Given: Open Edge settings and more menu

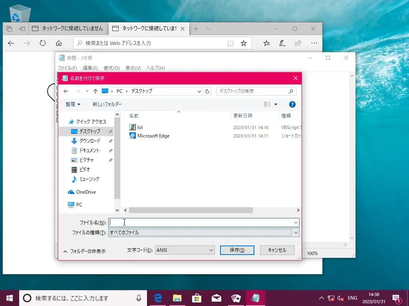Looking at the screenshot, I should pos(314,43).
